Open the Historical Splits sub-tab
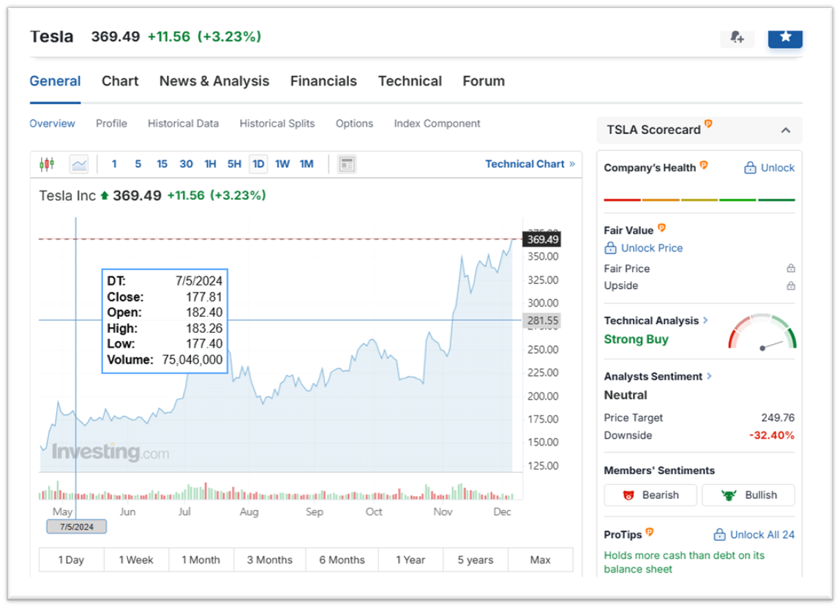 click(277, 123)
